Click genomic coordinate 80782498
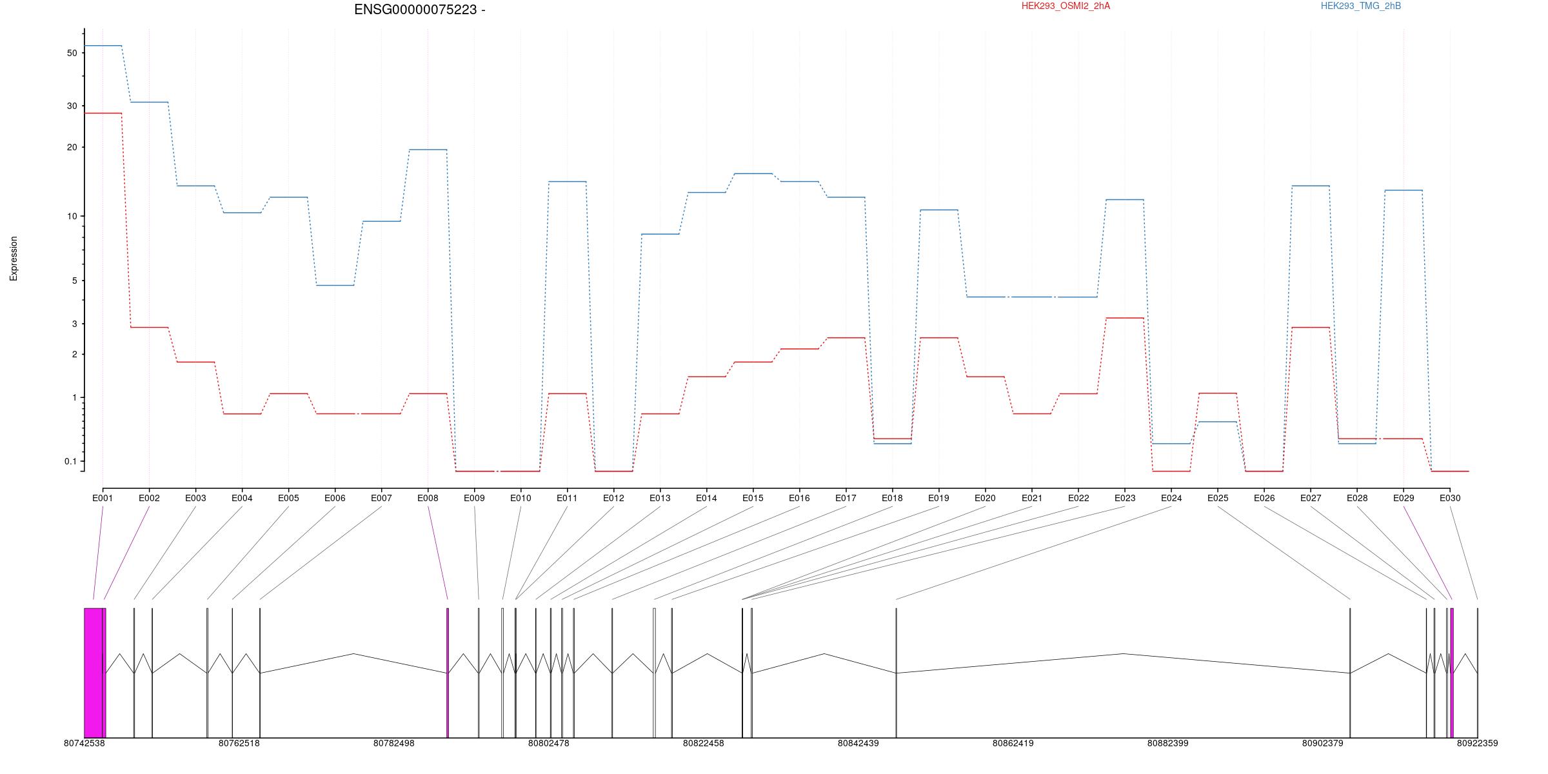The image size is (1548, 774). click(394, 743)
